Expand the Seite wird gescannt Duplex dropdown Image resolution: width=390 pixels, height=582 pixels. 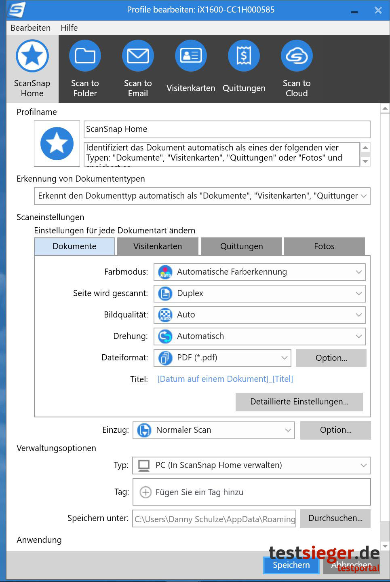[259, 294]
